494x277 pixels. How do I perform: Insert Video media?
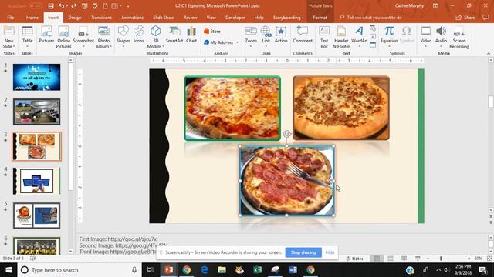[x=425, y=37]
